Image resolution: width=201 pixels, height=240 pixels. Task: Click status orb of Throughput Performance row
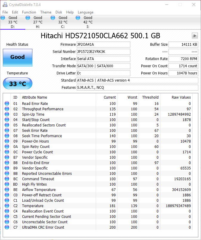(x=7, y=109)
